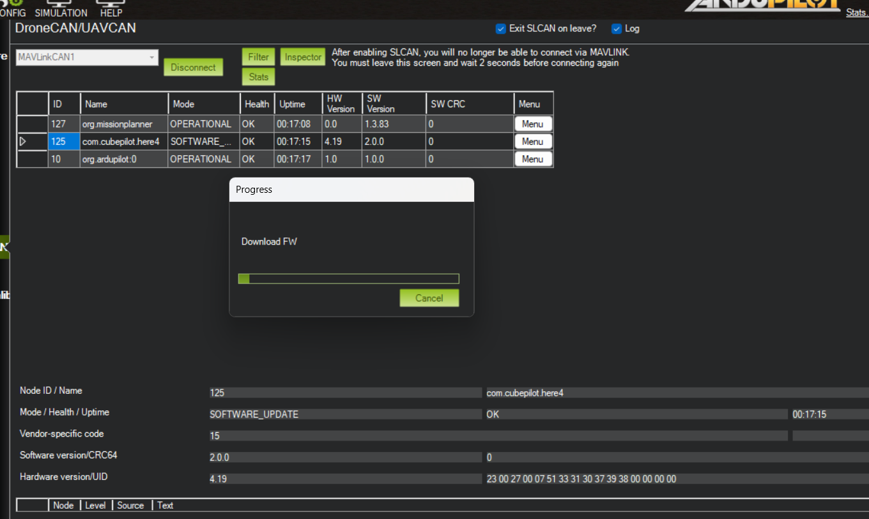Open Menu for com.cubepilot.here4 node
This screenshot has width=869, height=519.
[x=533, y=142]
